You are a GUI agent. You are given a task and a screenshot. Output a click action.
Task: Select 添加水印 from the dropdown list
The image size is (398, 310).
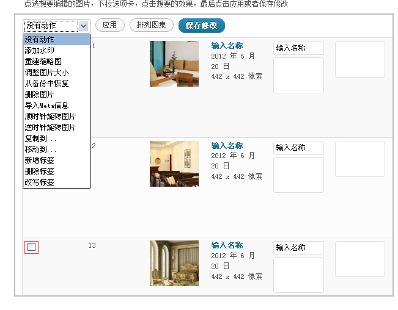[39, 51]
